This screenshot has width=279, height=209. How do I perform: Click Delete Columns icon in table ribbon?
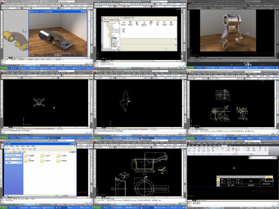pos(213,150)
